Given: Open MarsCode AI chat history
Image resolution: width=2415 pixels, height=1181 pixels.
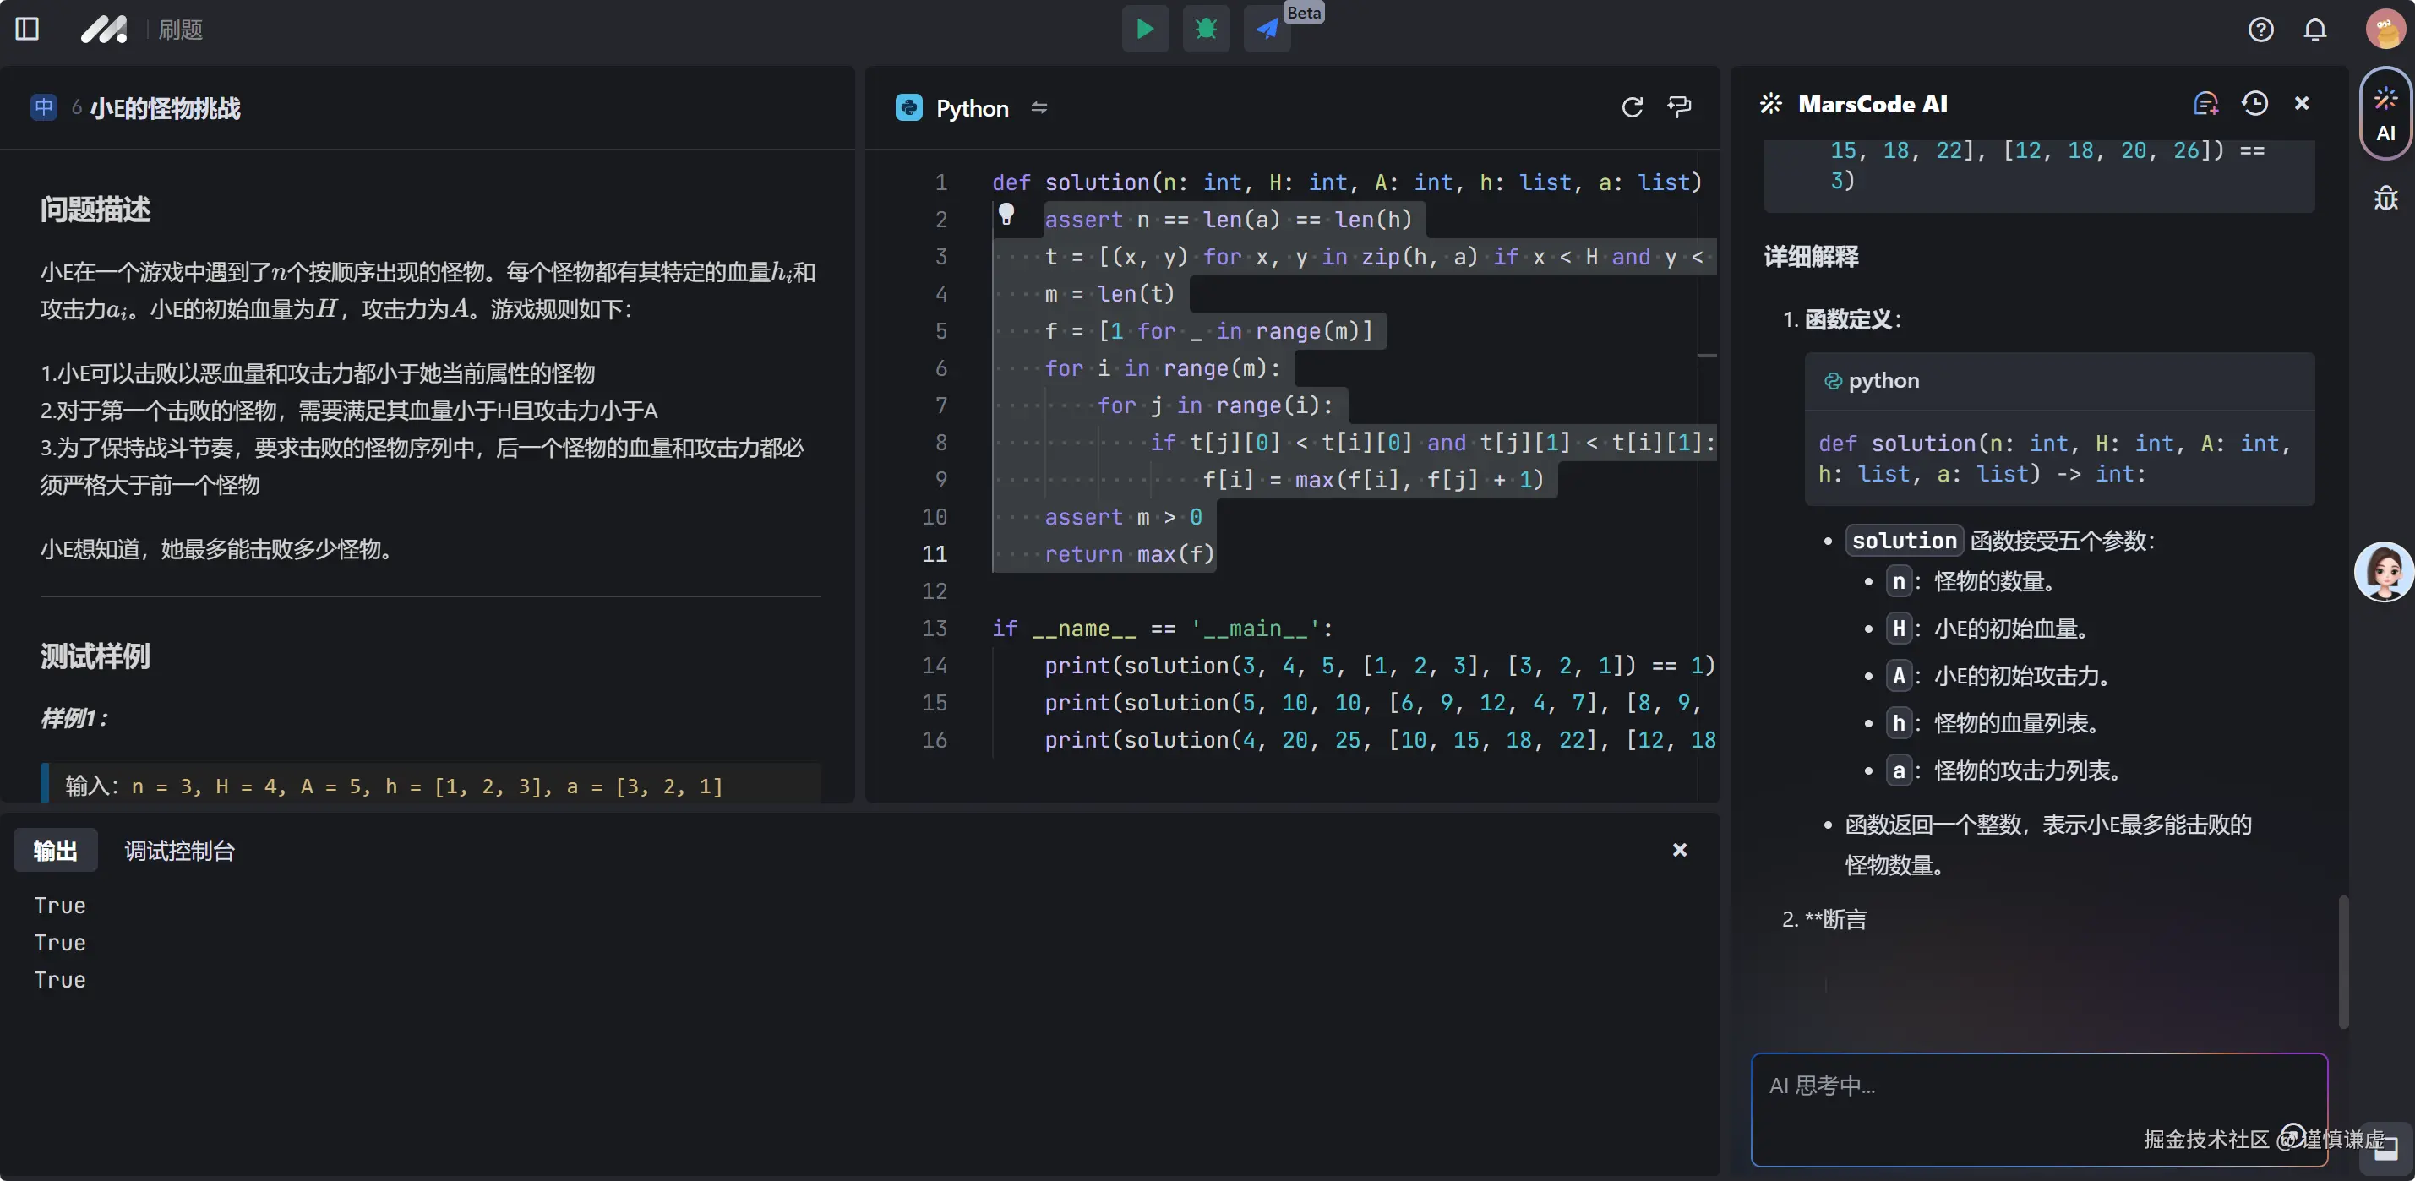Looking at the screenshot, I should [2254, 103].
